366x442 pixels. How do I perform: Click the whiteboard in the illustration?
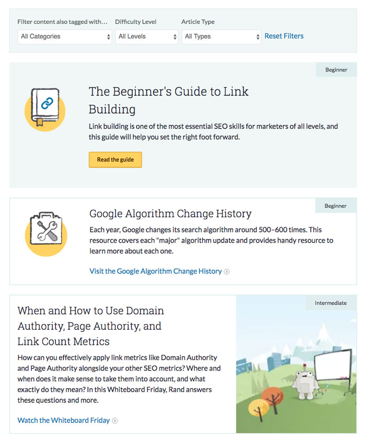click(334, 365)
